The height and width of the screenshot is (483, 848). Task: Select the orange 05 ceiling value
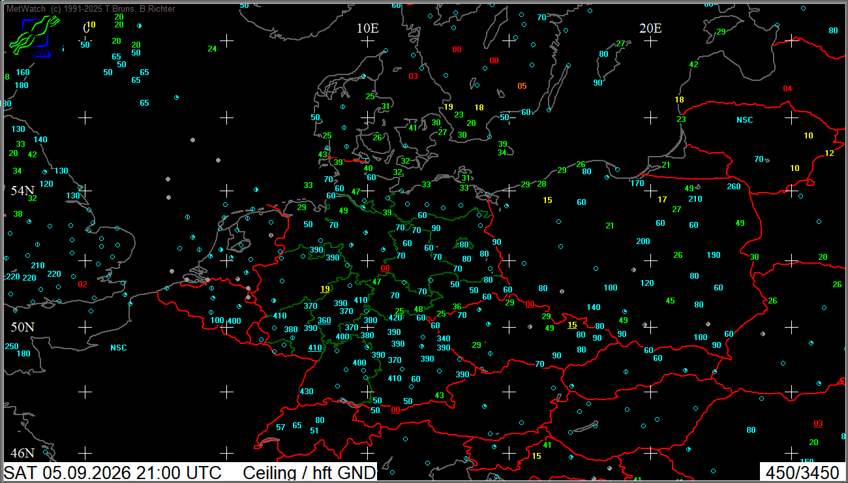pos(522,86)
